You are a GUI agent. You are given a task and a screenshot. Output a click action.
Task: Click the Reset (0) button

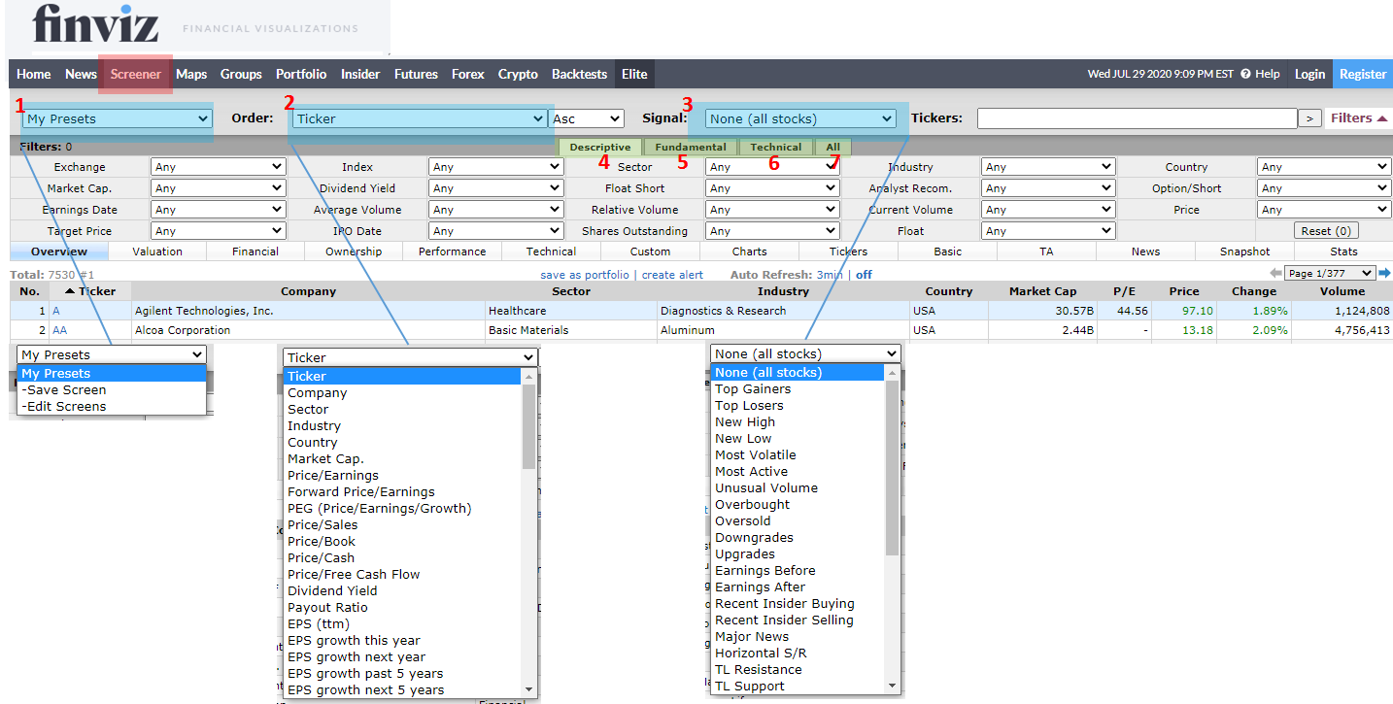coord(1326,231)
